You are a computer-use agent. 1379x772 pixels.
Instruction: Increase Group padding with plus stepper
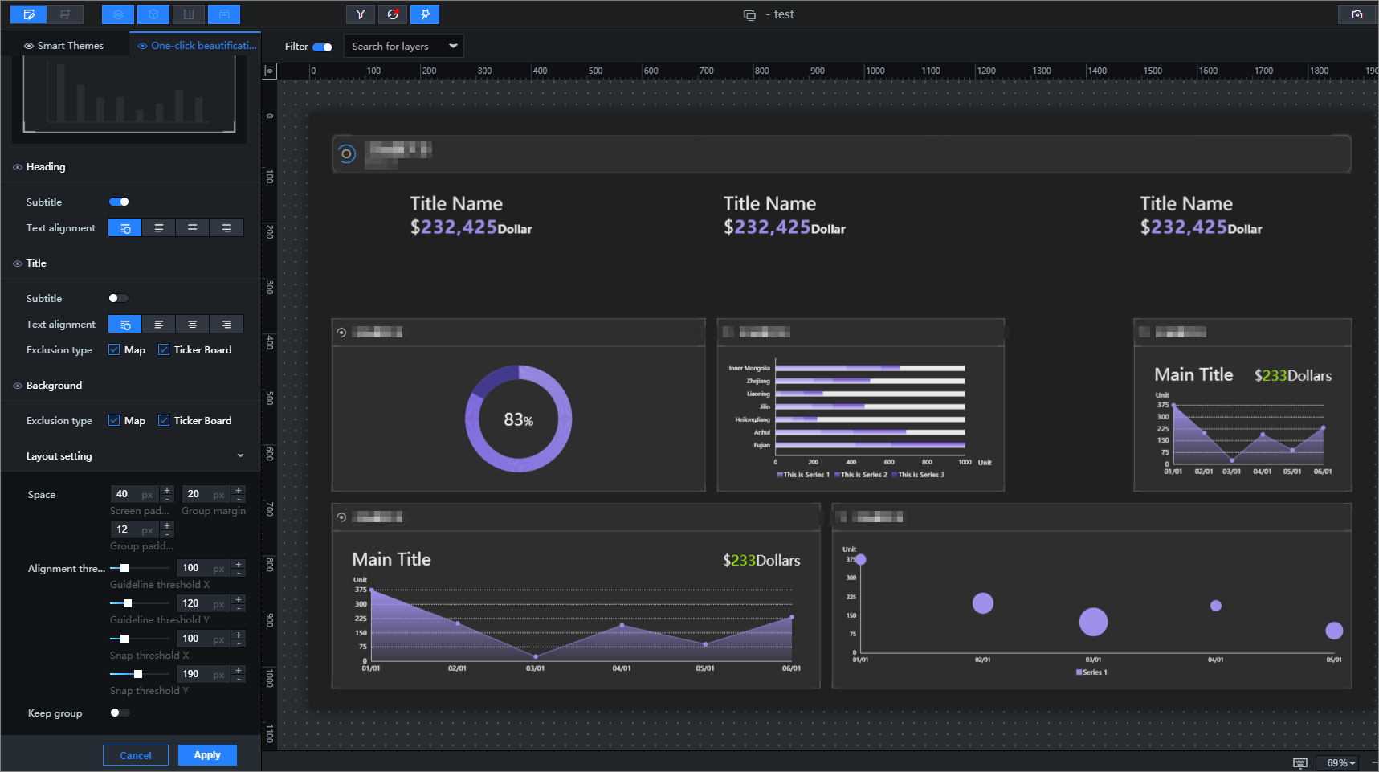click(x=167, y=525)
